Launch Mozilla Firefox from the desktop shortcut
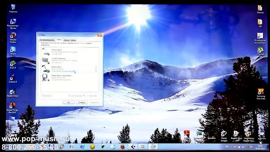 pos(13,38)
